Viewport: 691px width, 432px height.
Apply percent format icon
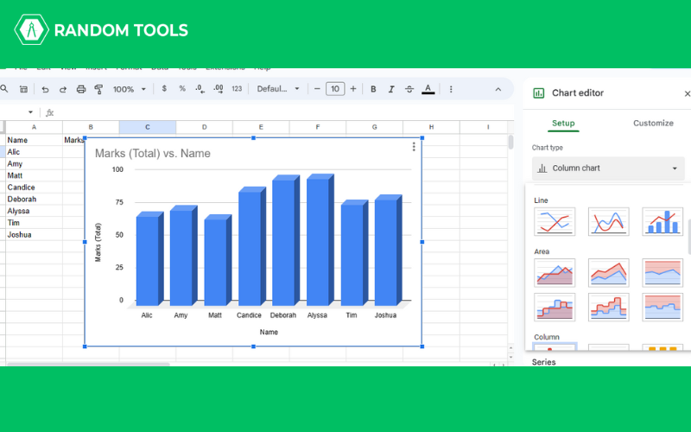182,89
